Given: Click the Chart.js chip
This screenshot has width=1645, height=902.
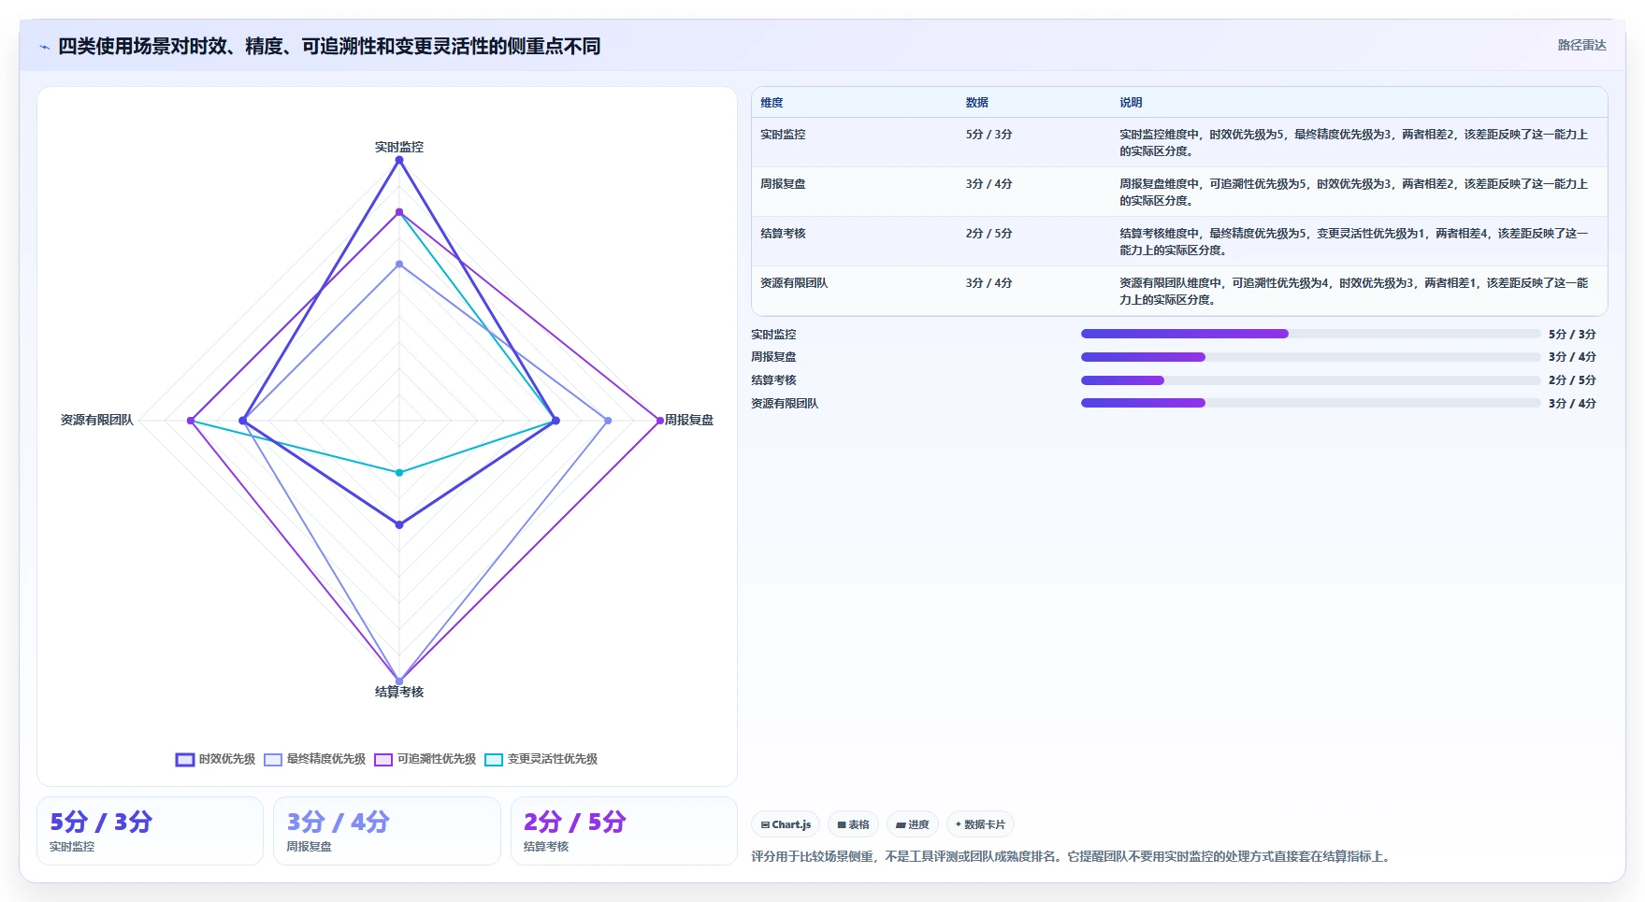Looking at the screenshot, I should (786, 824).
